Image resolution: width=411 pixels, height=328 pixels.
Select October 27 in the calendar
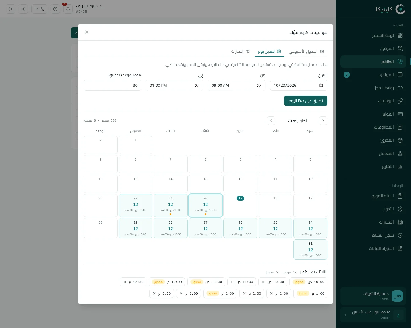[x=205, y=228]
